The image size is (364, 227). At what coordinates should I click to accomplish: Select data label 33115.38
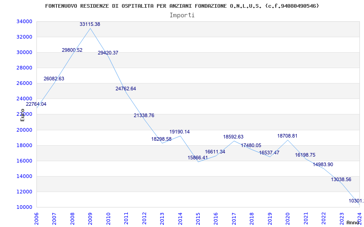pyautogui.click(x=90, y=24)
